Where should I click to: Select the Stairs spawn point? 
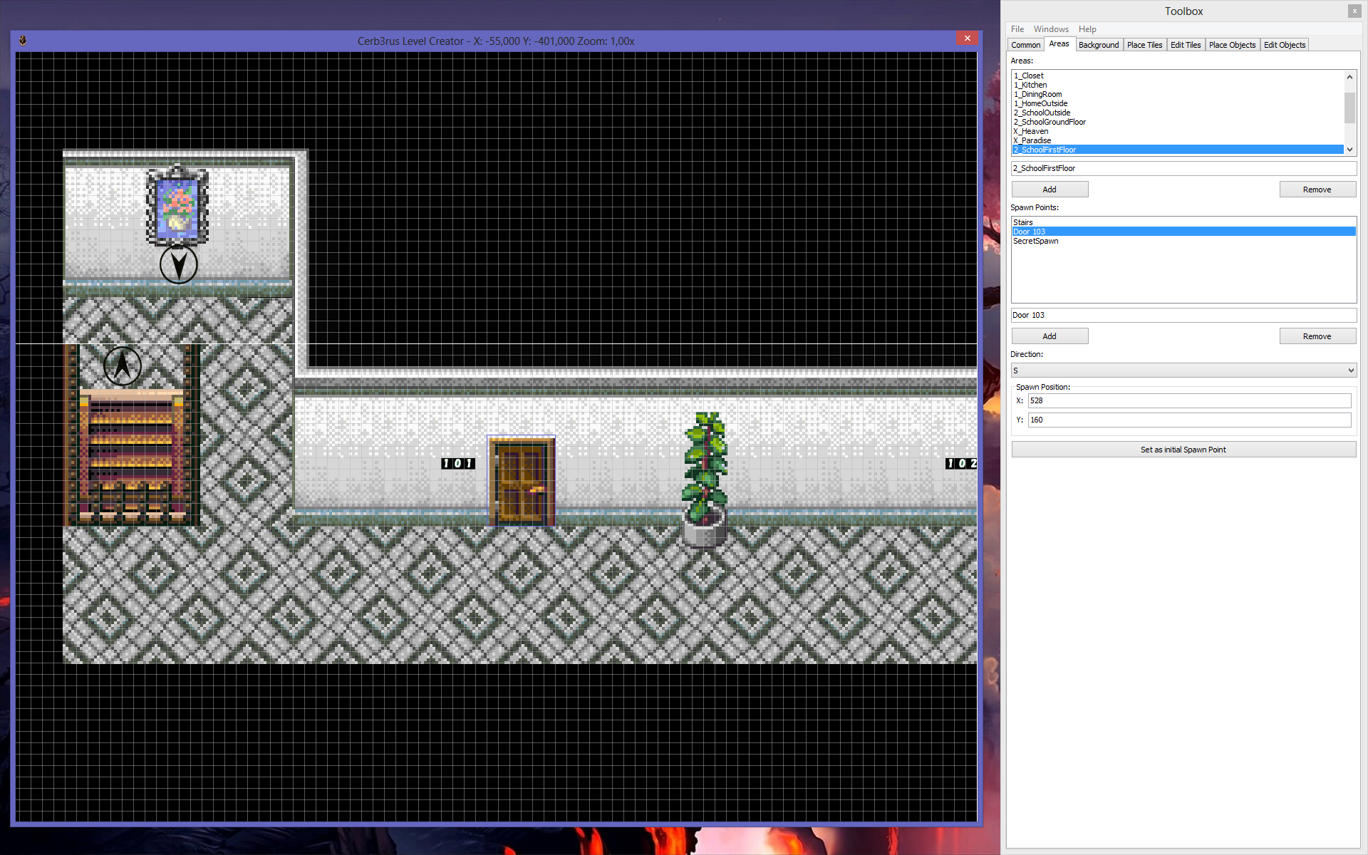pos(1022,222)
